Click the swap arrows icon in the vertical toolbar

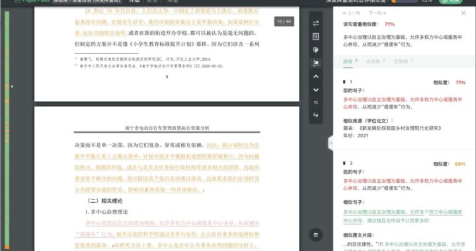tap(316, 23)
